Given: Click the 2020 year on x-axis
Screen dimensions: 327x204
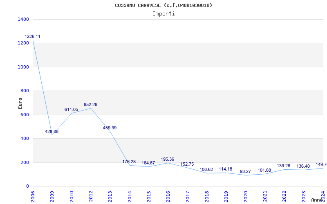Looking at the screenshot, I should (246, 195).
